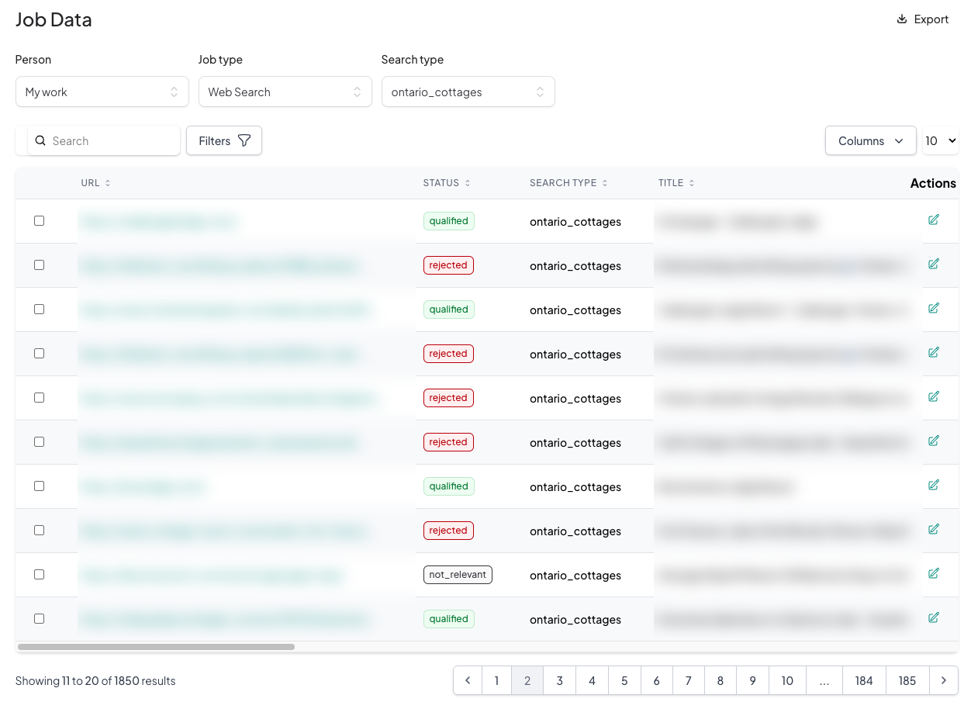Image resolution: width=971 pixels, height=702 pixels.
Task: Select the fourth row checkbox
Action: pos(40,354)
